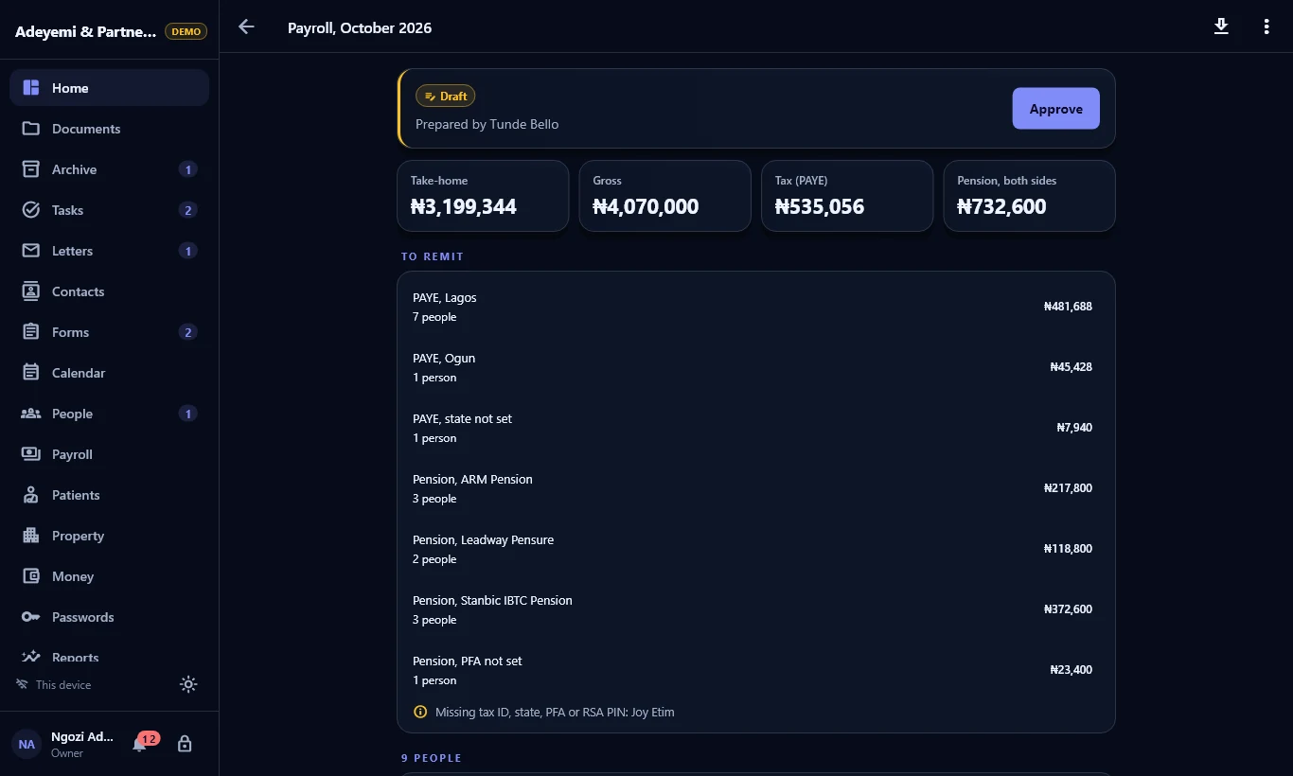Click the Contacts icon in sidebar

pyautogui.click(x=31, y=291)
